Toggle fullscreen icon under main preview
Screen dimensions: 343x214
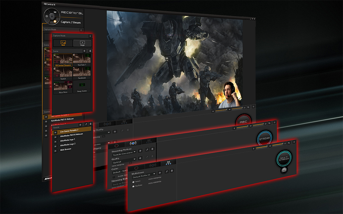coord(253,106)
